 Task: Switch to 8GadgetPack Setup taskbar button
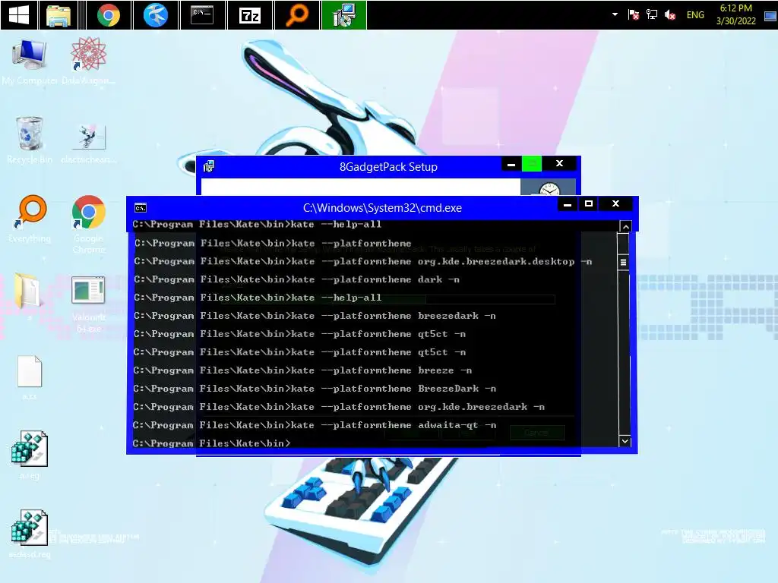tap(344, 15)
